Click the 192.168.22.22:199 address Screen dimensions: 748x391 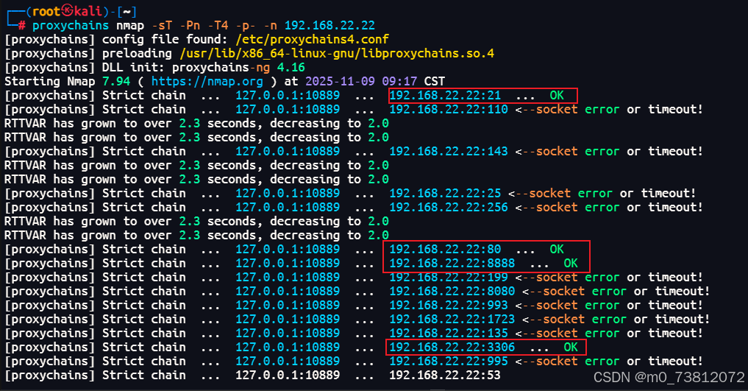point(449,278)
